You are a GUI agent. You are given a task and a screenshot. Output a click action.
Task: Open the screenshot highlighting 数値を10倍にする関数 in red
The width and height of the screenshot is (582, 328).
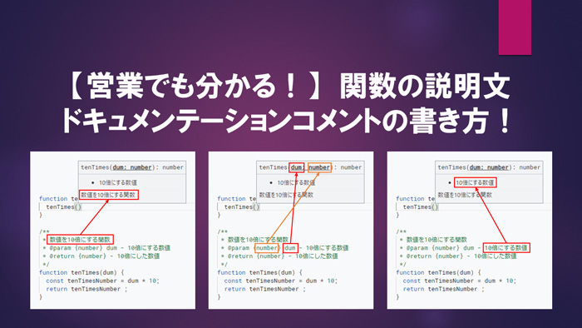click(x=112, y=230)
